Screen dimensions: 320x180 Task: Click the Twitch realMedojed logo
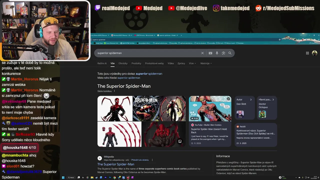pyautogui.click(x=97, y=8)
